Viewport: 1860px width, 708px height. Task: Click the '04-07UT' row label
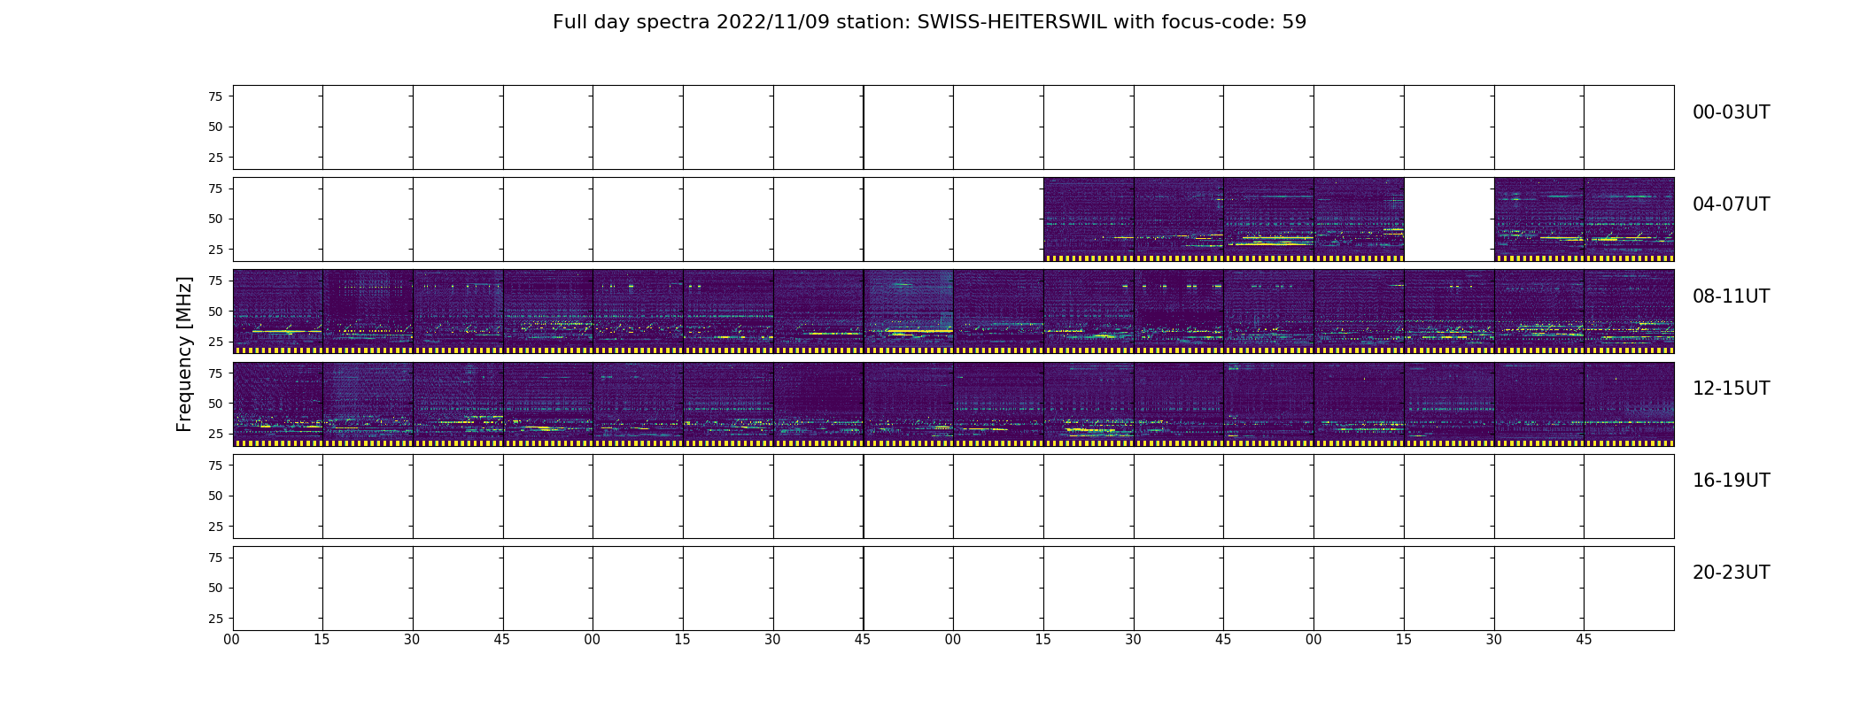point(1731,204)
